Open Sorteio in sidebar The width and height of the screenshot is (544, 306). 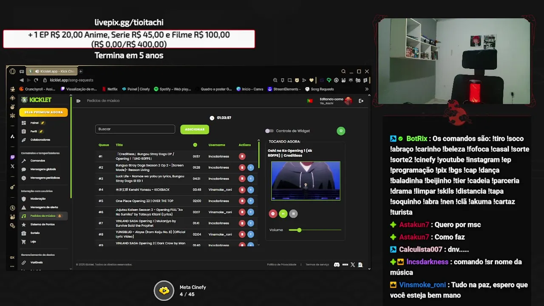tap(35, 233)
